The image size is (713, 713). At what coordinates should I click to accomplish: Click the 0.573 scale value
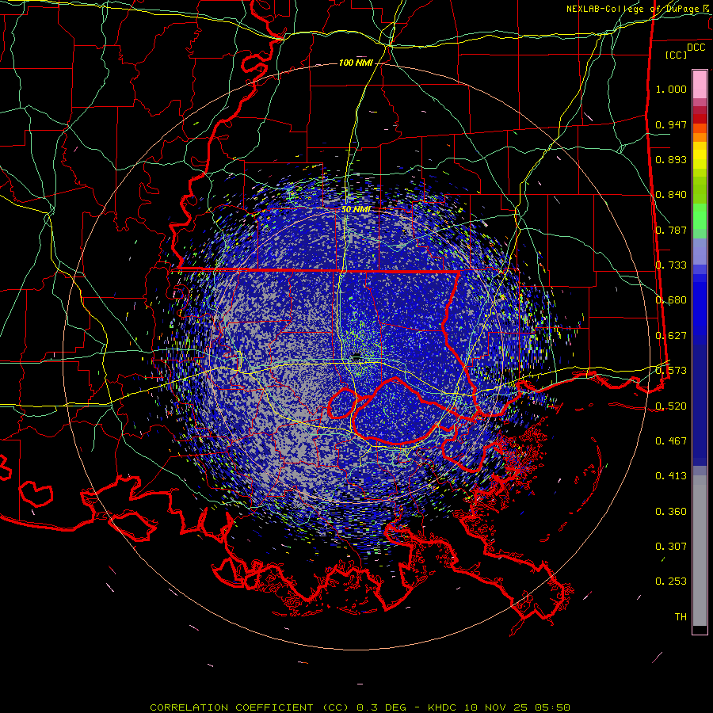coord(671,371)
